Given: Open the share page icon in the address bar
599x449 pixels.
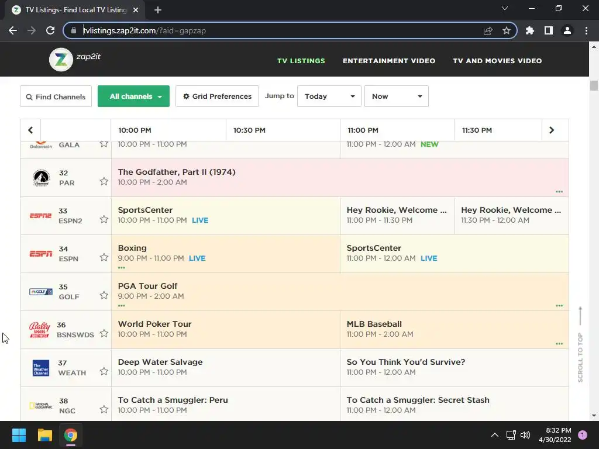Looking at the screenshot, I should tap(488, 30).
